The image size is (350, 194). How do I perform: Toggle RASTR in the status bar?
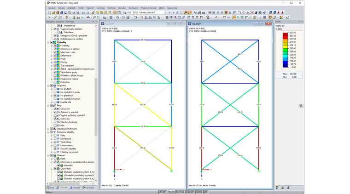171,192
